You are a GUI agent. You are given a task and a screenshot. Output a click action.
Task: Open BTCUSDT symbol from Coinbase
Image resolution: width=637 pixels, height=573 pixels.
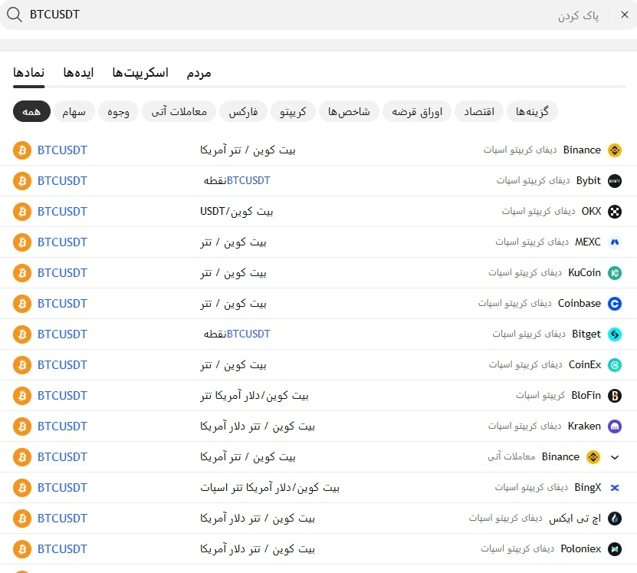[62, 304]
